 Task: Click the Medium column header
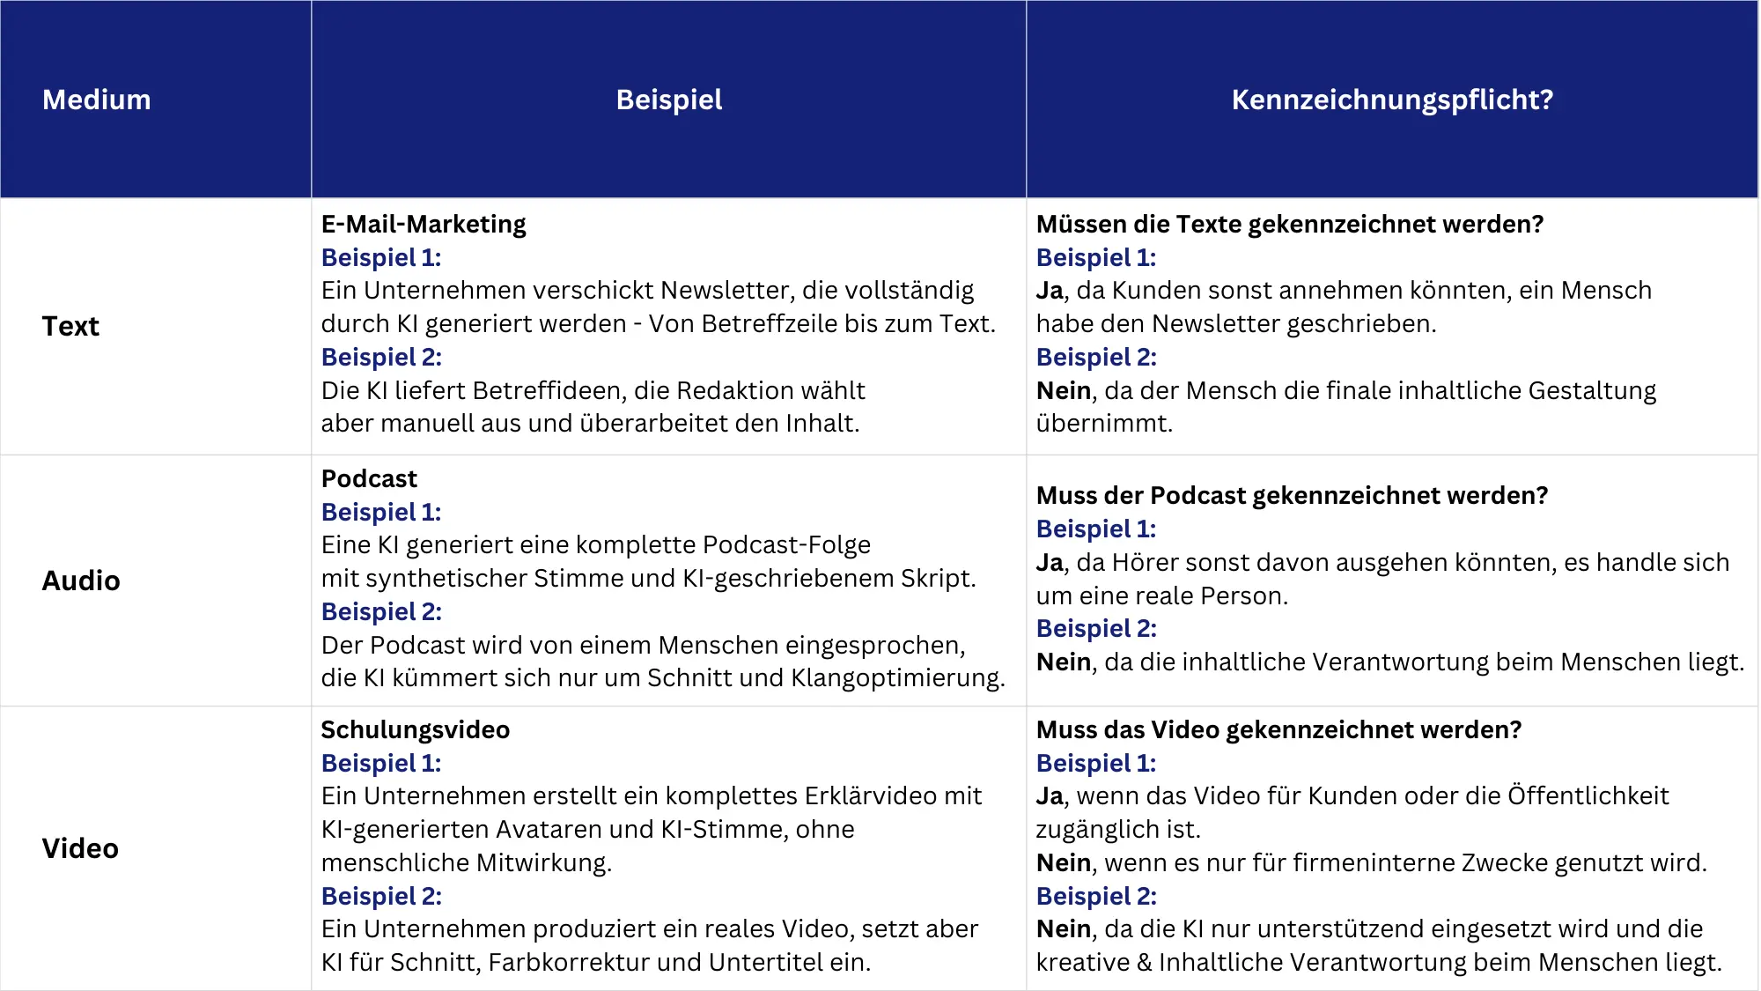coord(97,100)
